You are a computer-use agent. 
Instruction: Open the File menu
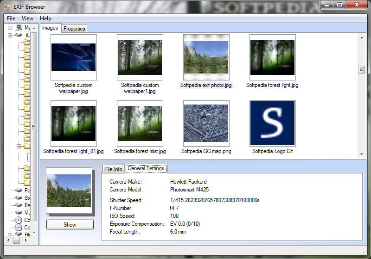(x=11, y=18)
